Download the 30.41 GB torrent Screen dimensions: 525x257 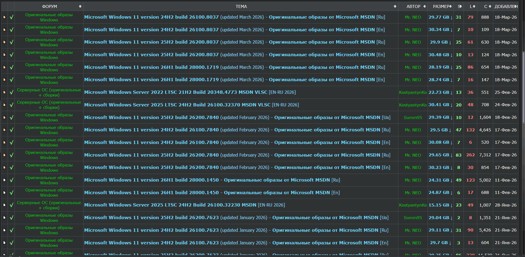[x=440, y=105]
